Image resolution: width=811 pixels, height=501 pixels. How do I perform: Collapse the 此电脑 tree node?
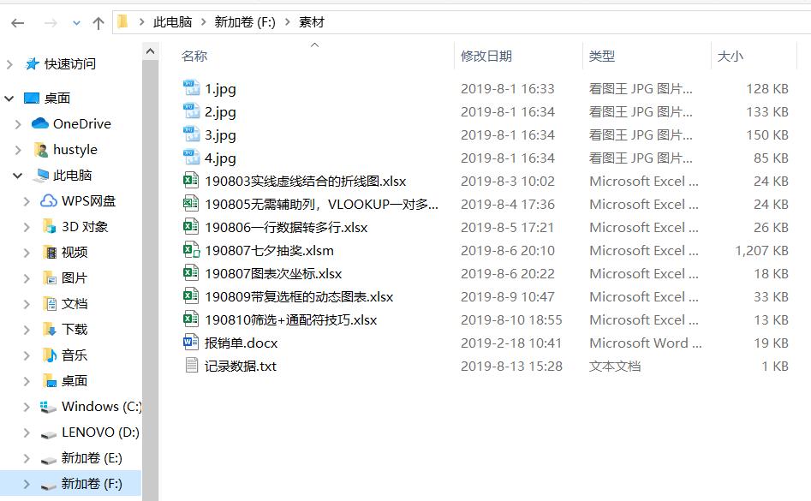click(x=19, y=175)
